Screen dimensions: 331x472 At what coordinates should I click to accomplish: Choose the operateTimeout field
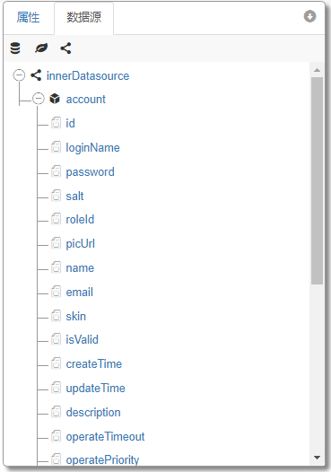pyautogui.click(x=105, y=436)
